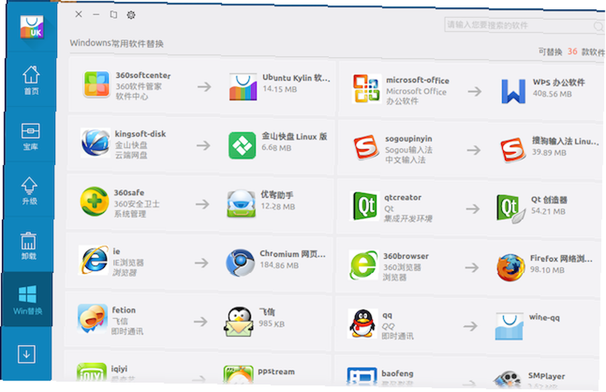The image size is (606, 392).
Task: Click the 优客助手 title text
Action: coord(277,195)
